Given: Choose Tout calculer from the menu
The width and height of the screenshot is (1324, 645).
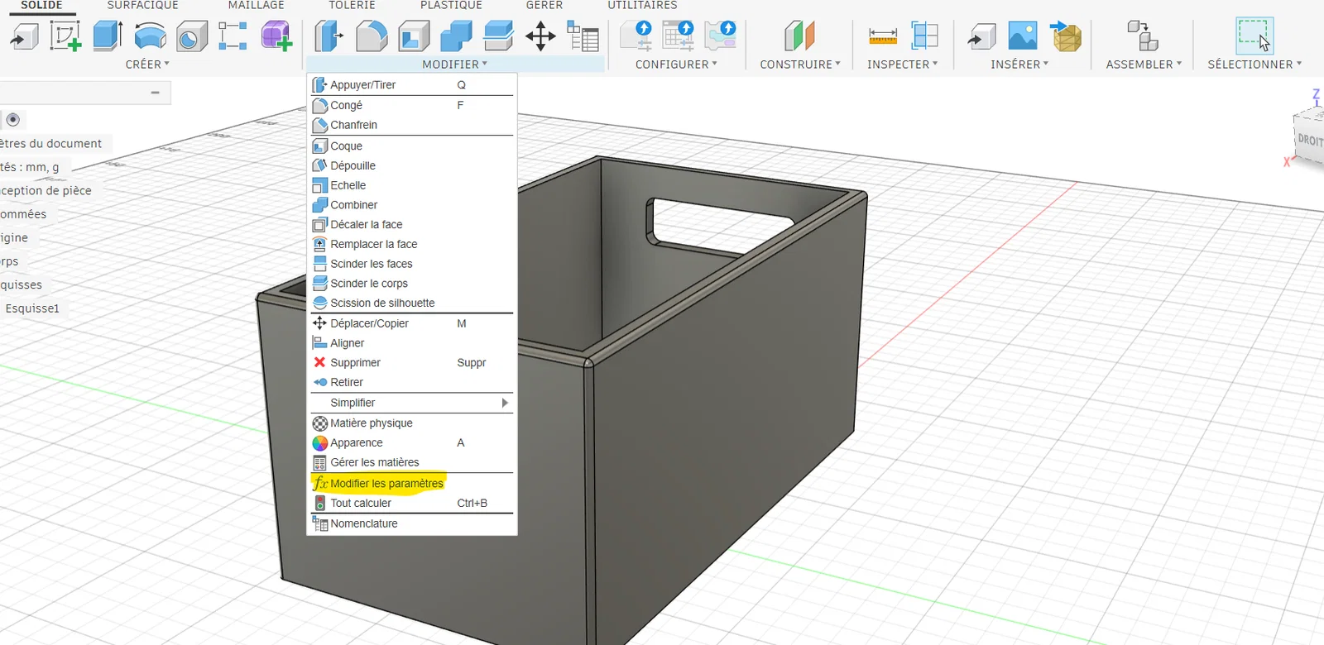Looking at the screenshot, I should (412, 503).
